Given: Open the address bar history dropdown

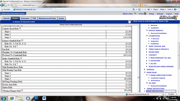Looking at the screenshot, I should point(132,5).
